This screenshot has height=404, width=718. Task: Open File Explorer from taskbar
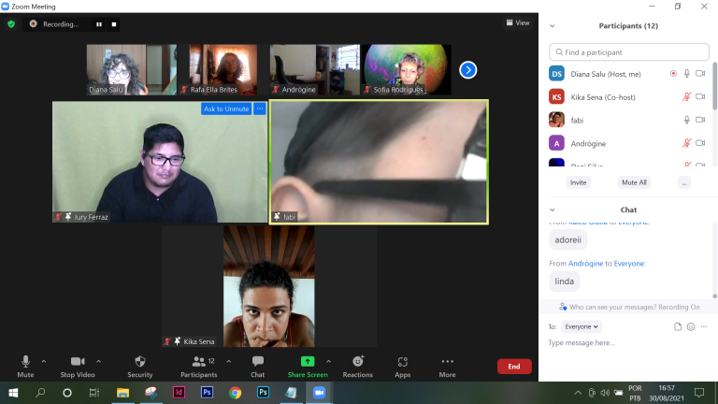point(122,393)
